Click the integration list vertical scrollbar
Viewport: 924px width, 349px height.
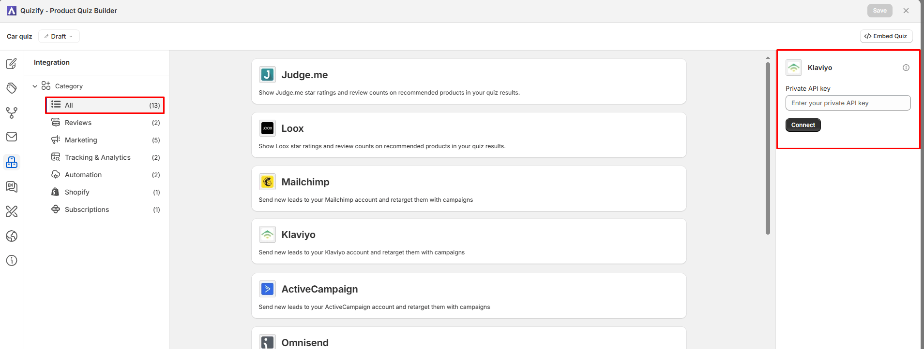pyautogui.click(x=768, y=147)
